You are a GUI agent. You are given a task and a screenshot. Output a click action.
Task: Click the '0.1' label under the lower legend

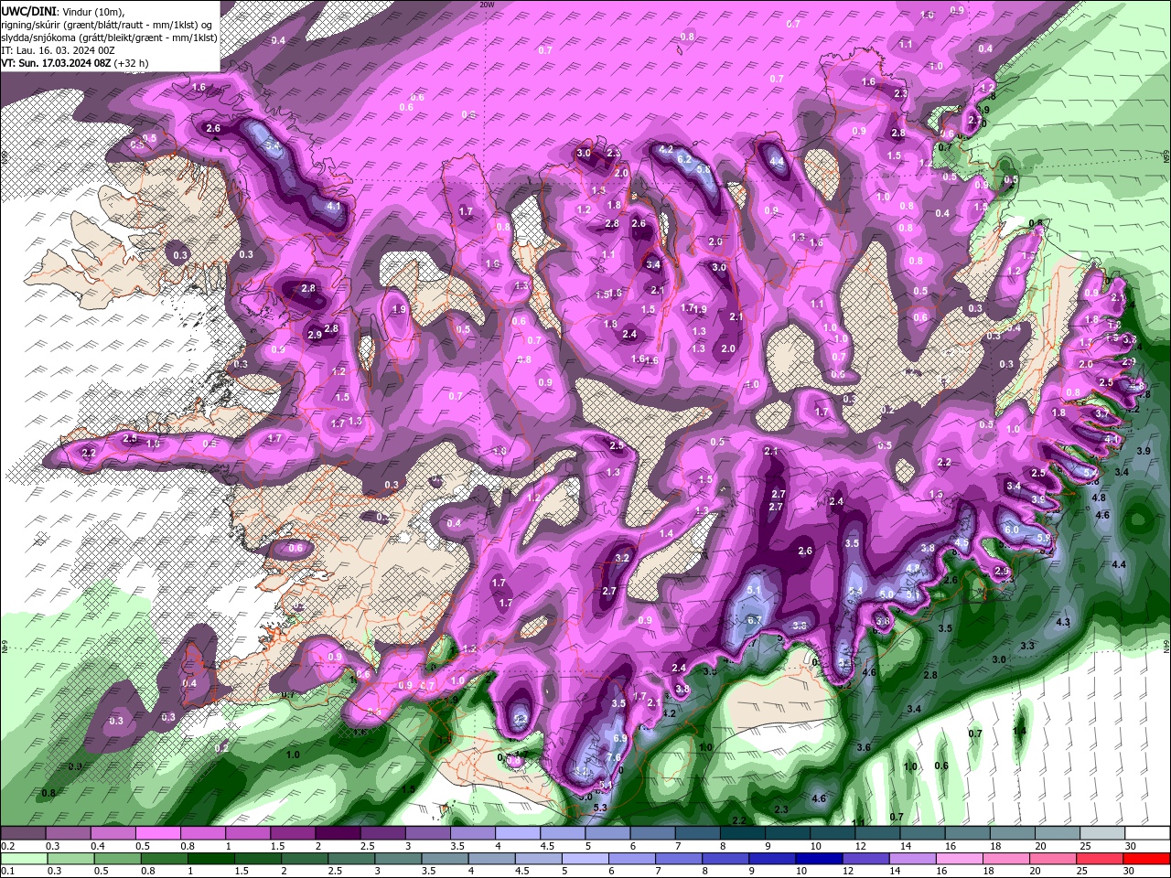[x=7, y=872]
